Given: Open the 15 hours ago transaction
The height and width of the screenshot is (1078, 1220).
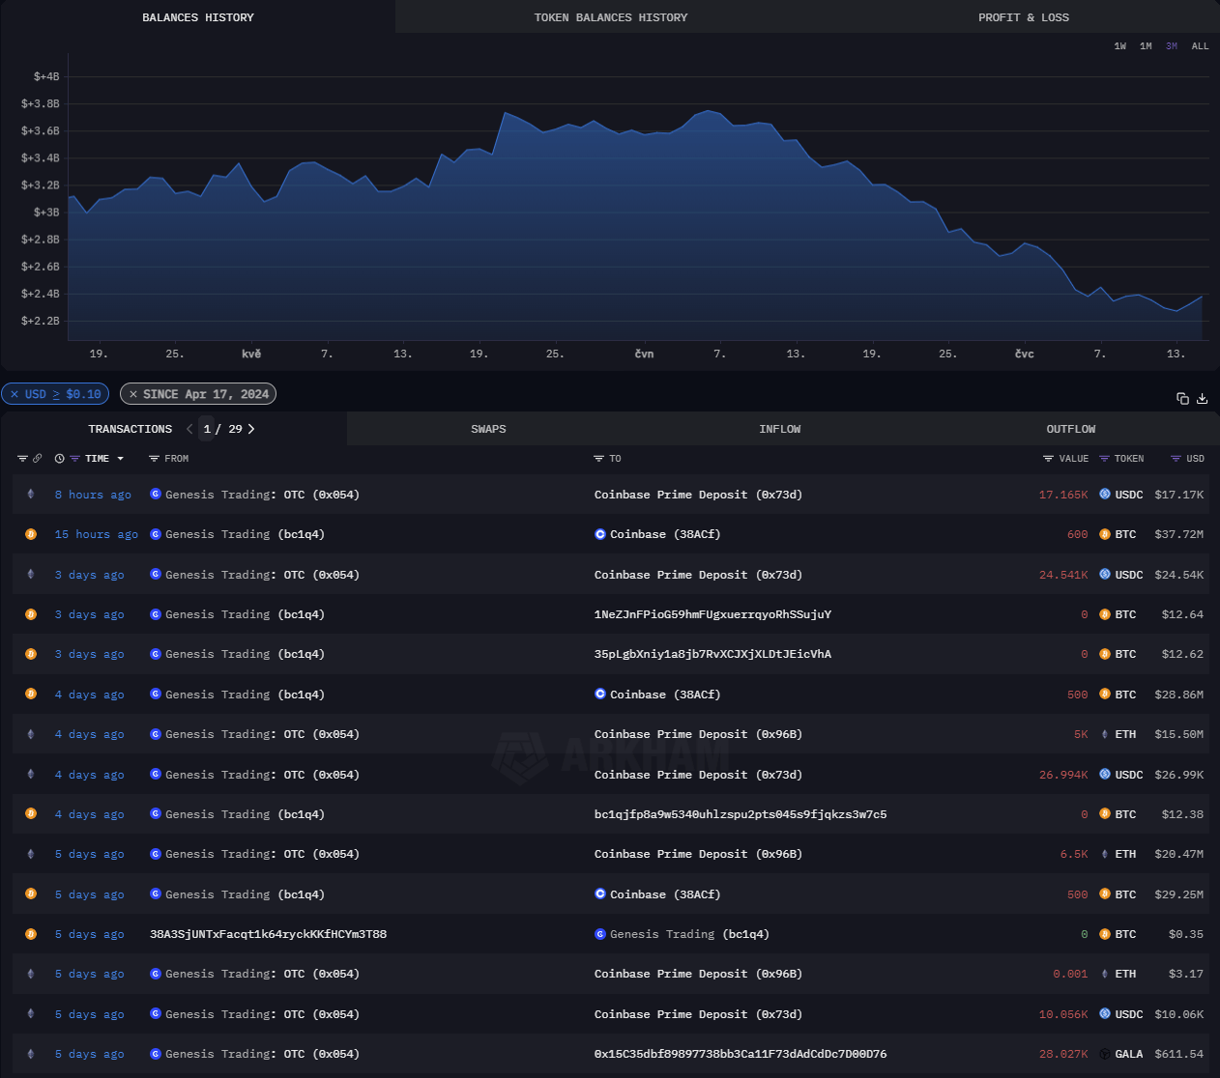Looking at the screenshot, I should click(x=97, y=534).
